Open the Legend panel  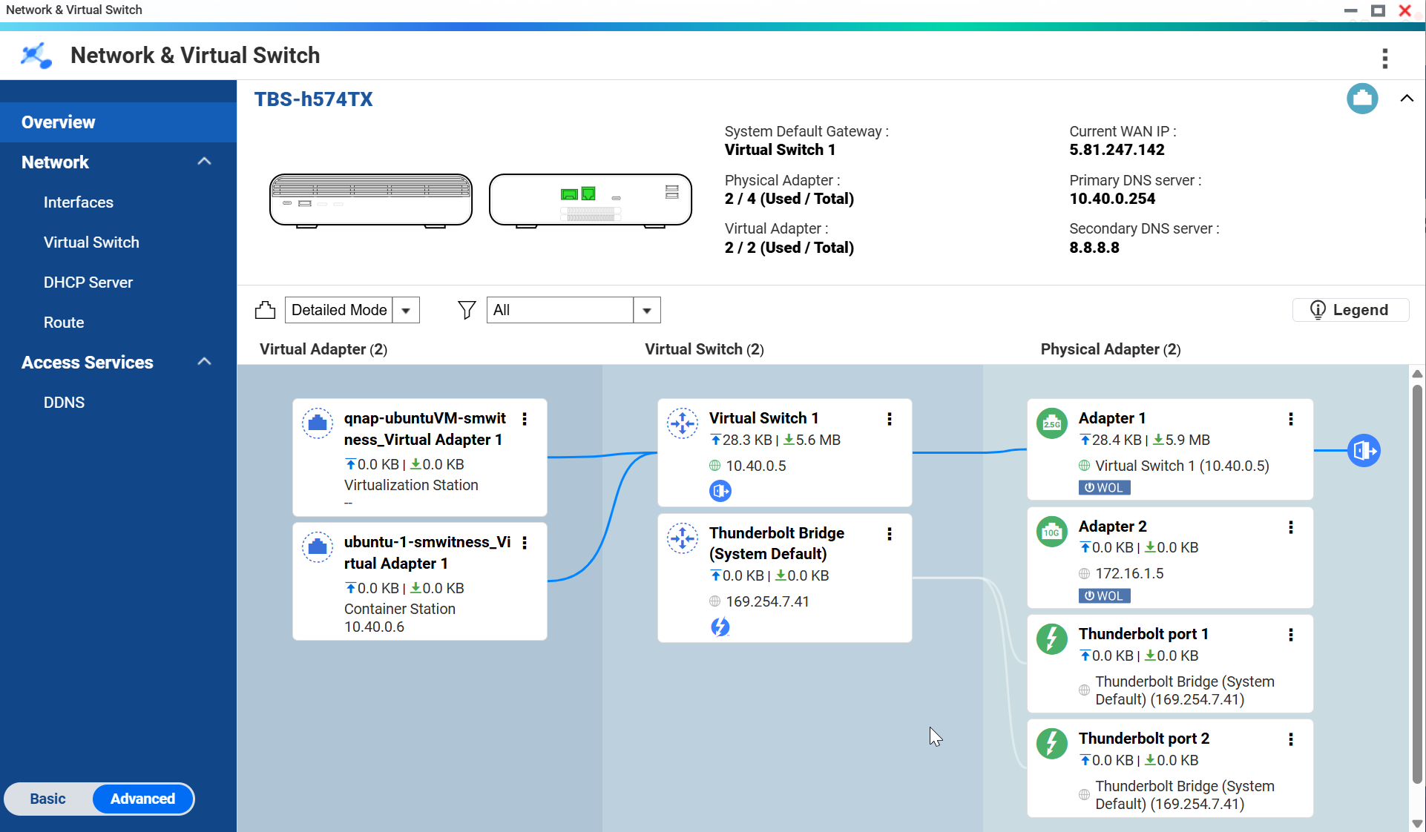click(1350, 310)
